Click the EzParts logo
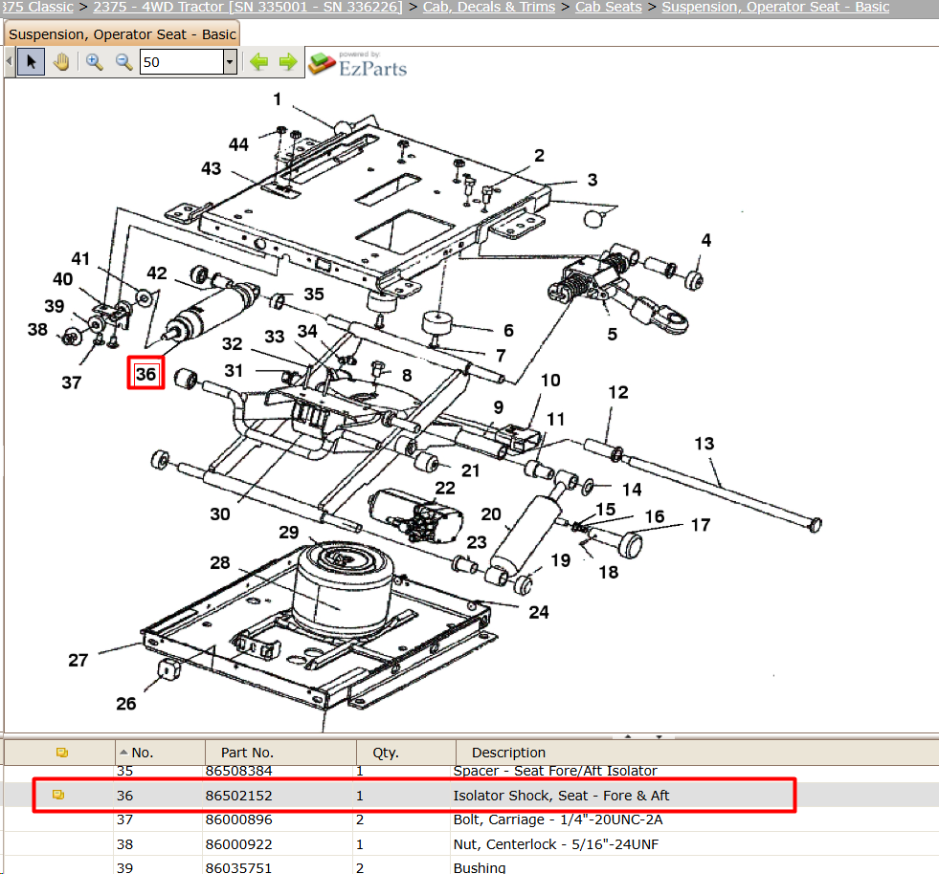This screenshot has height=874, width=939. [358, 64]
